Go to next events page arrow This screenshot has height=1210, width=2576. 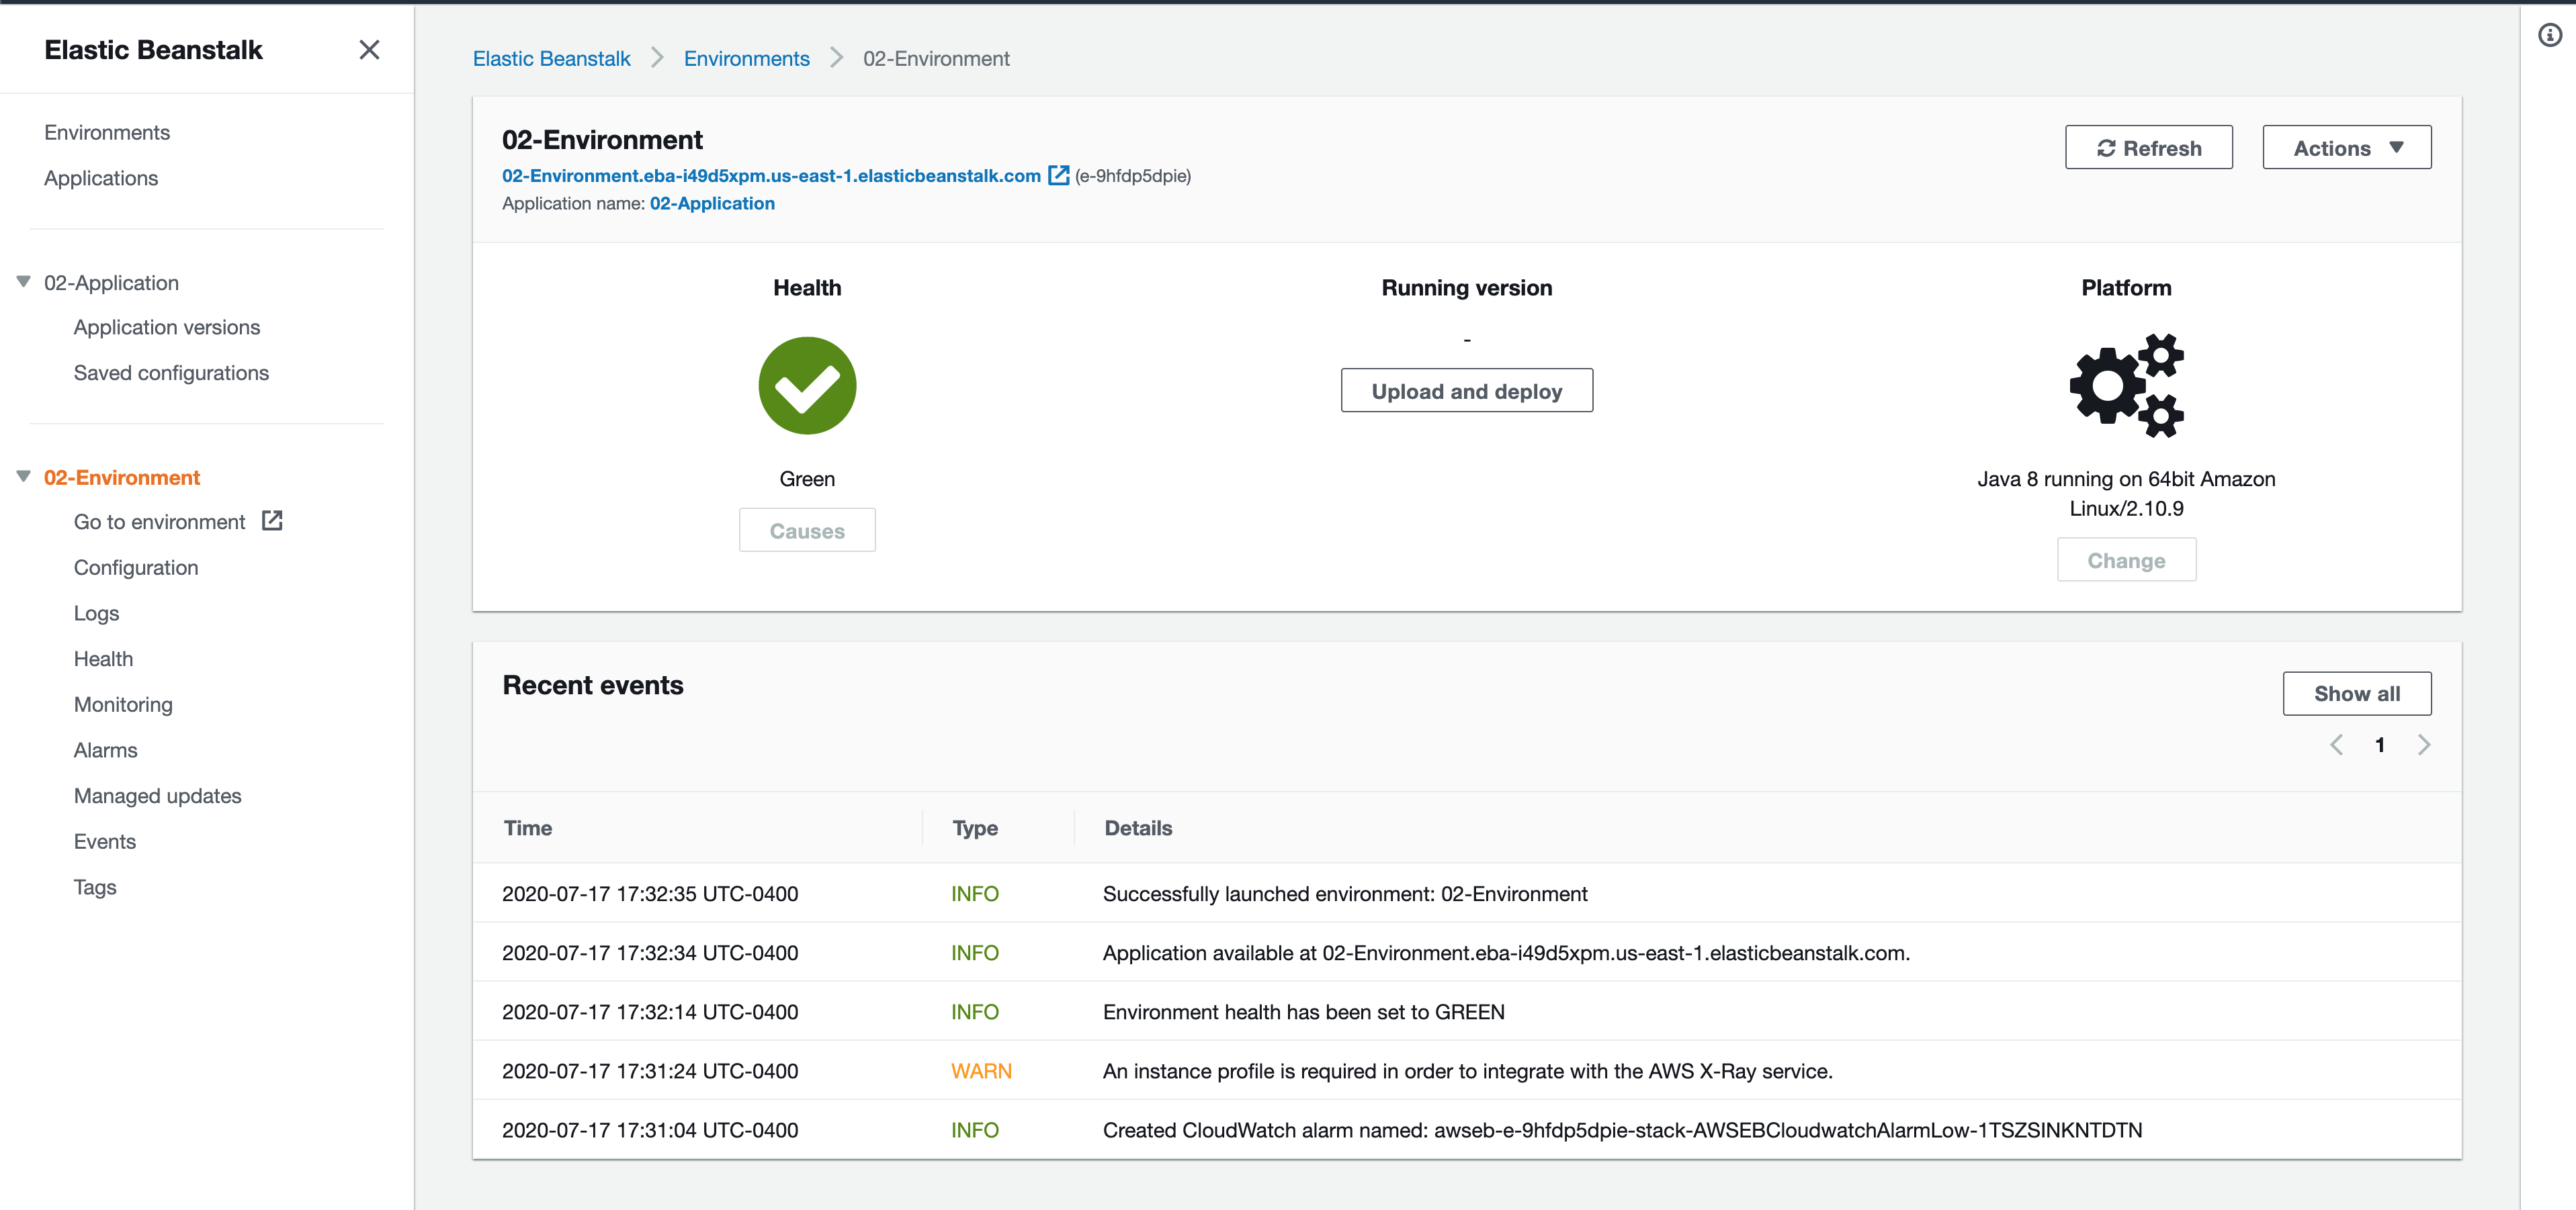point(2424,745)
